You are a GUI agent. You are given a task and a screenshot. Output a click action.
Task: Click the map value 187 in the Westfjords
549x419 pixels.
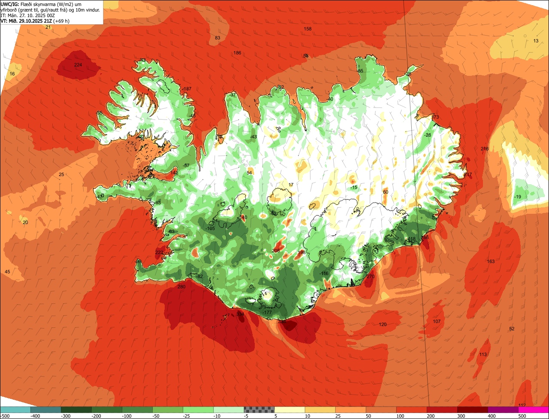(187, 89)
